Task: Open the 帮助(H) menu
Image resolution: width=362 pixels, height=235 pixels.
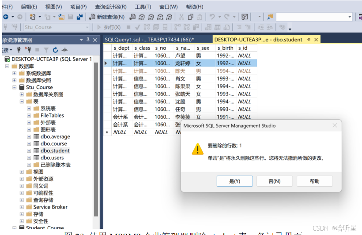Action: coord(194,7)
